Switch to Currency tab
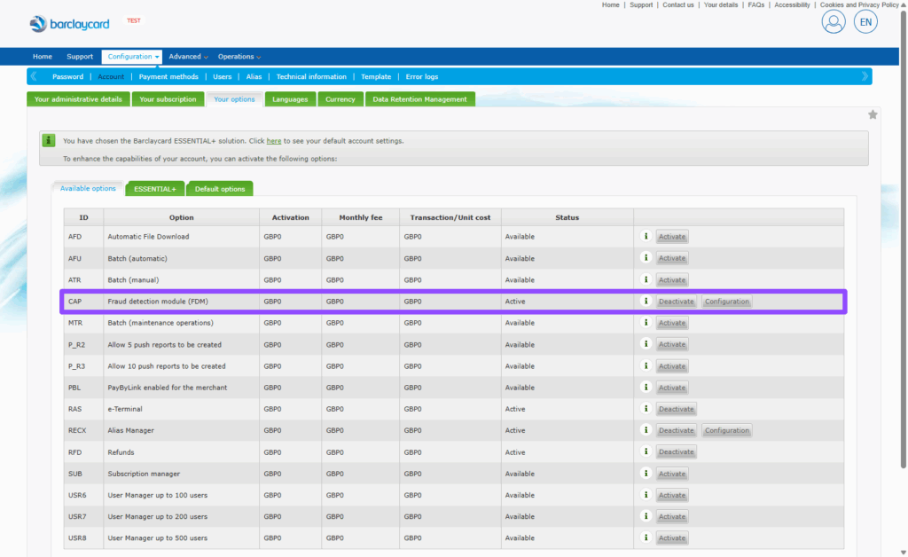Viewport: 908px width, 557px height. point(340,99)
